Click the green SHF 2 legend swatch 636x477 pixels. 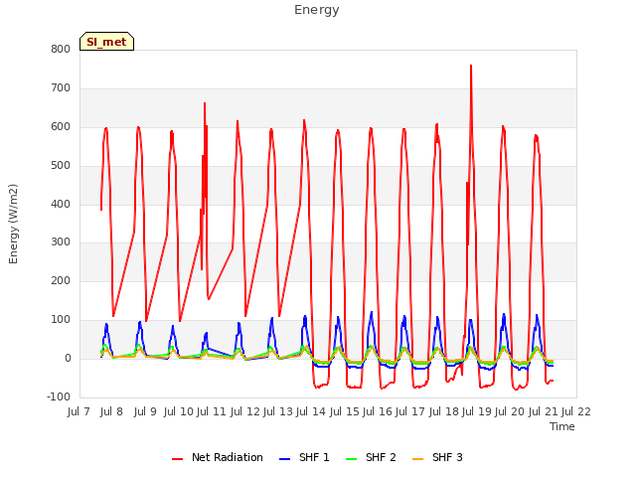coord(351,459)
